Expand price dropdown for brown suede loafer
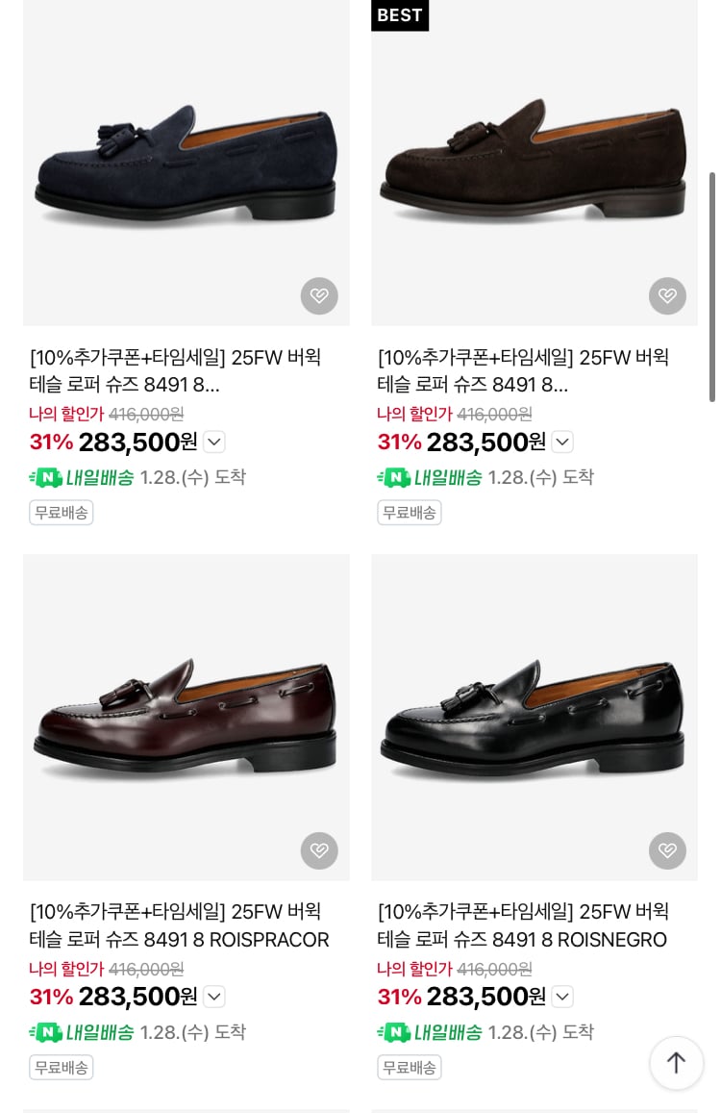The width and height of the screenshot is (721, 1113). coord(562,443)
